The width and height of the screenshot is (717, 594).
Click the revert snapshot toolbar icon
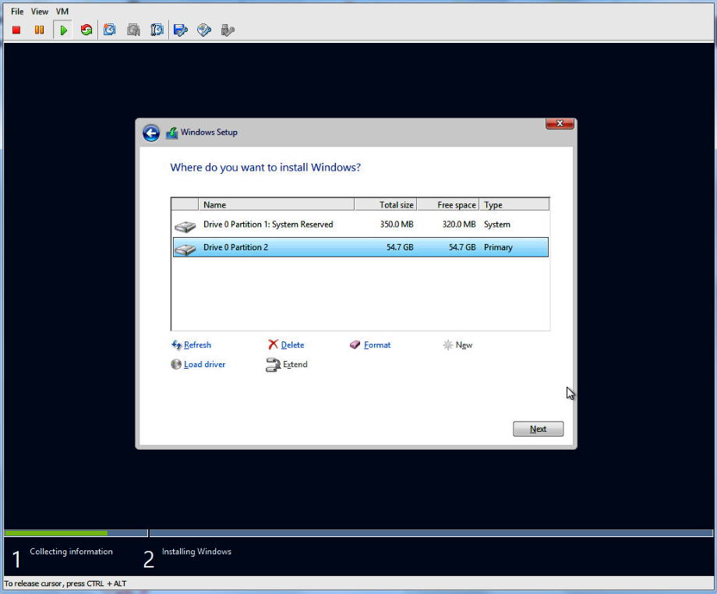[x=133, y=30]
